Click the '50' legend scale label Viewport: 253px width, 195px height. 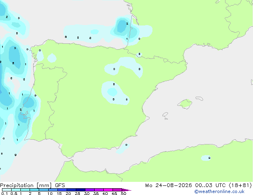123,193
